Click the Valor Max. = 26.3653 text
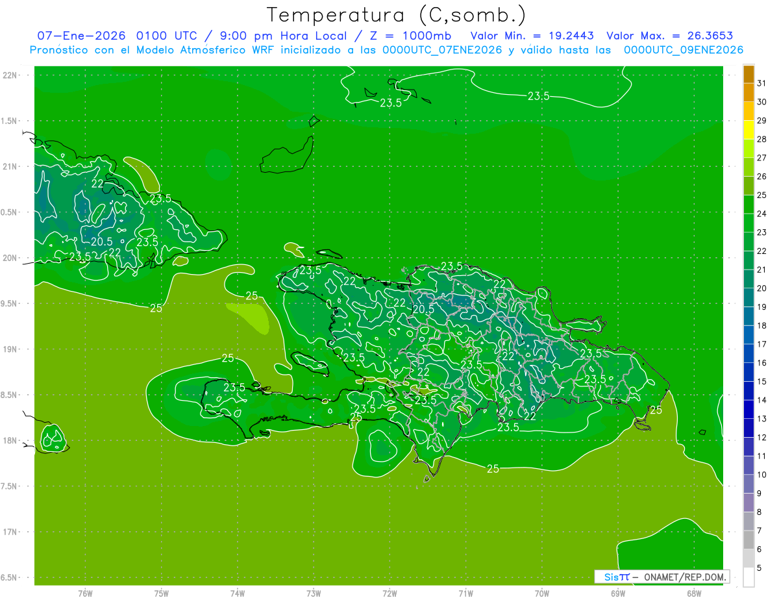 pos(669,36)
